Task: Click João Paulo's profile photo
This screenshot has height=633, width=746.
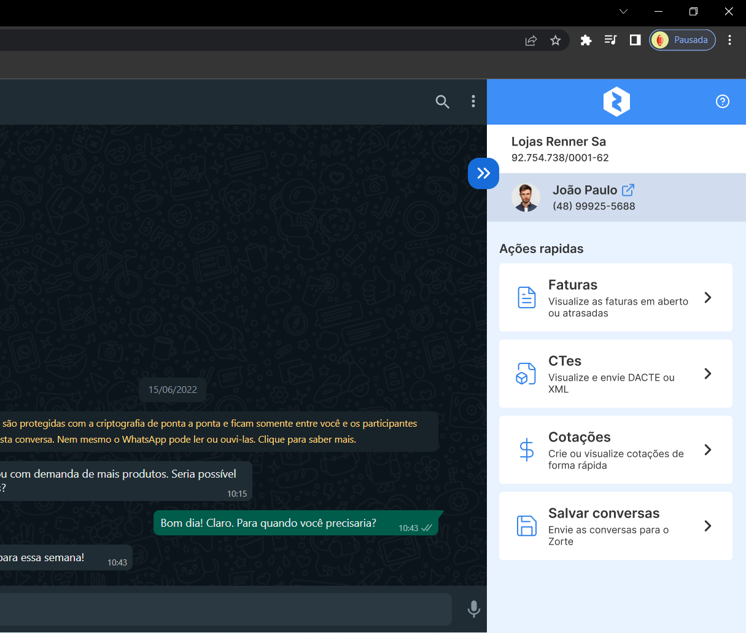Action: click(526, 198)
